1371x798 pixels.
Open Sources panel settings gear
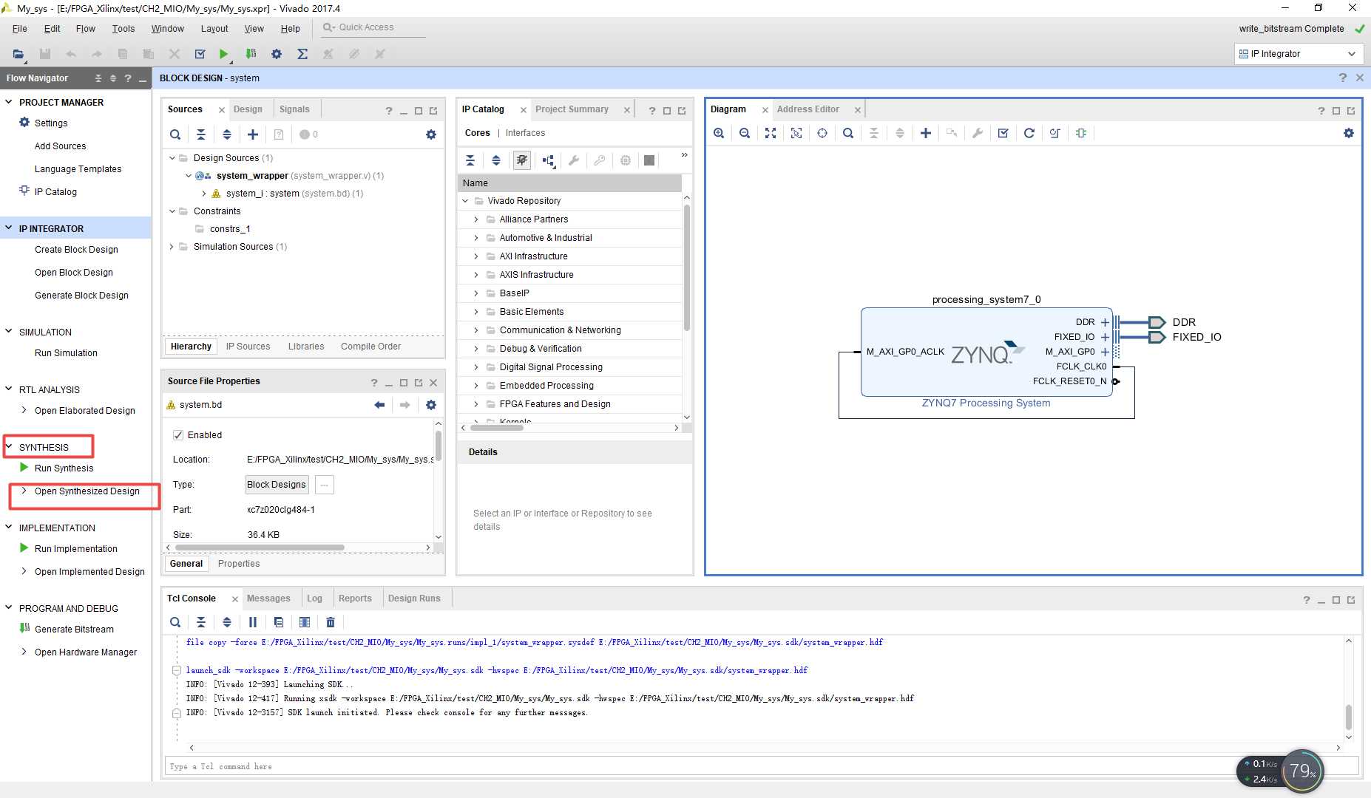[431, 134]
